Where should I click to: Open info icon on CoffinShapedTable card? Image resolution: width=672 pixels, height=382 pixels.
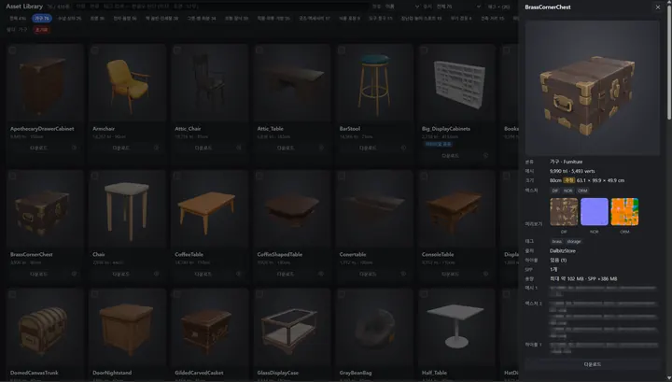(x=321, y=274)
